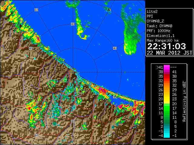The width and height of the screenshot is (194, 145).
Task: Pick the bright green legend swatch near 14
Action: pos(166,108)
